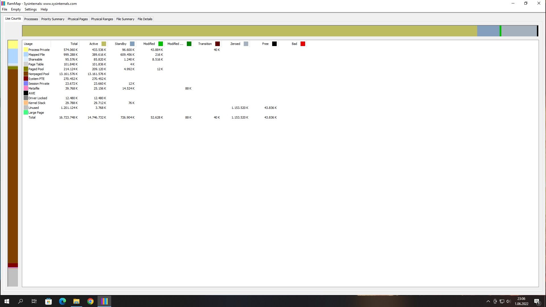Show hidden tray icons chevron
The image size is (546, 307).
pos(488,301)
